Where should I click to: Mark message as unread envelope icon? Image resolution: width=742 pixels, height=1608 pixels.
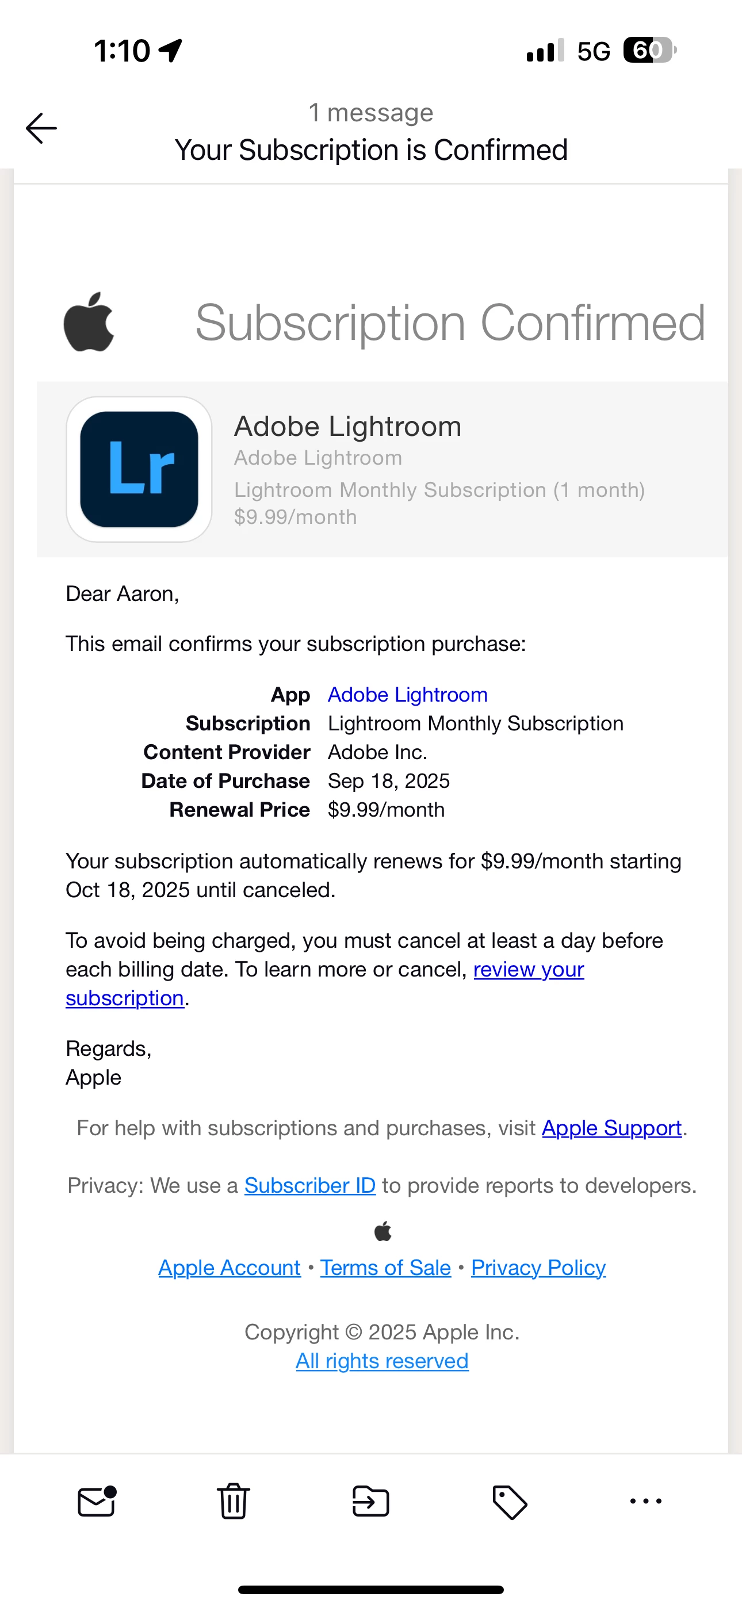click(97, 1500)
